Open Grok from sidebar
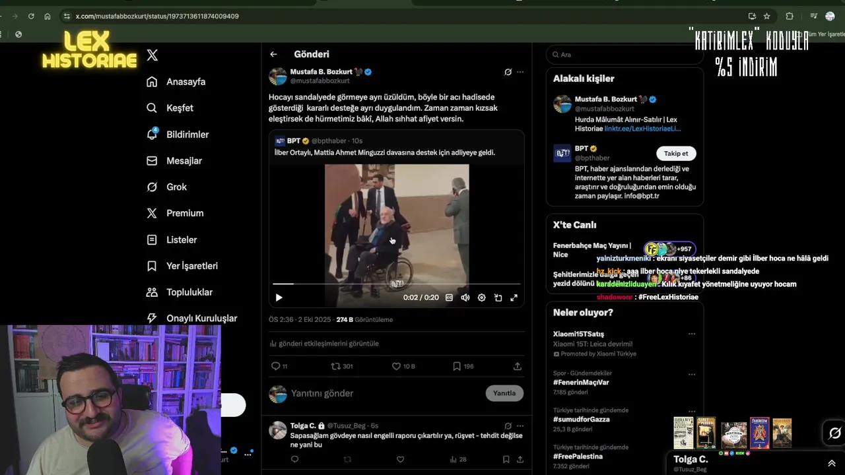 (x=166, y=187)
